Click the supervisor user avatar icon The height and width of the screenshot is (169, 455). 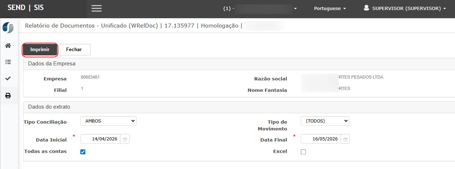(x=366, y=8)
